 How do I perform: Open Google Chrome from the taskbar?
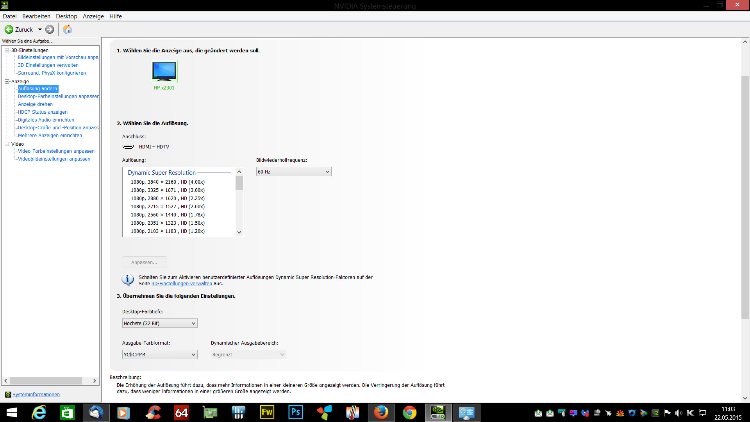click(x=409, y=413)
